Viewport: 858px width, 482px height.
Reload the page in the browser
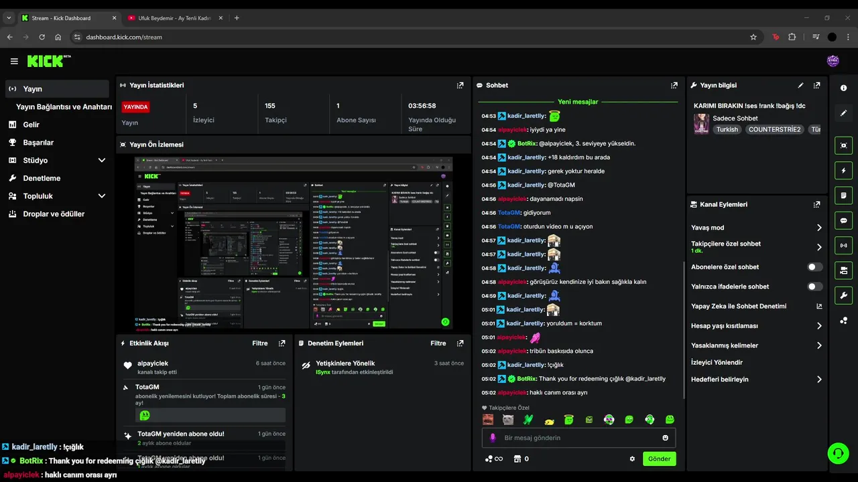tap(42, 37)
